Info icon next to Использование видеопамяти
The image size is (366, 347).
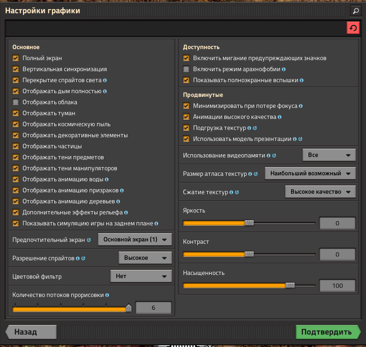pyautogui.click(x=269, y=156)
